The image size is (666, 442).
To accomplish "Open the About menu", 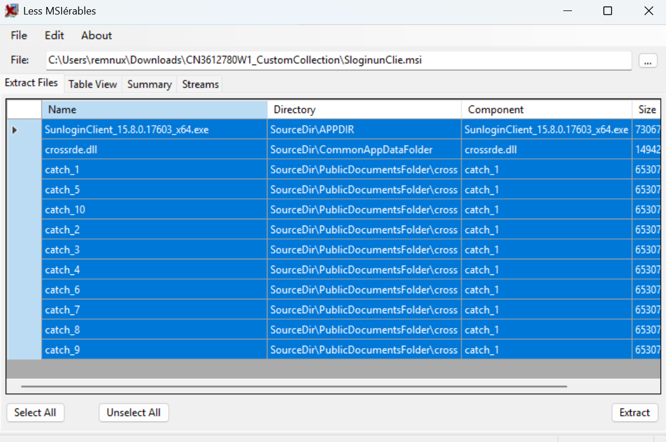I will pyautogui.click(x=96, y=35).
